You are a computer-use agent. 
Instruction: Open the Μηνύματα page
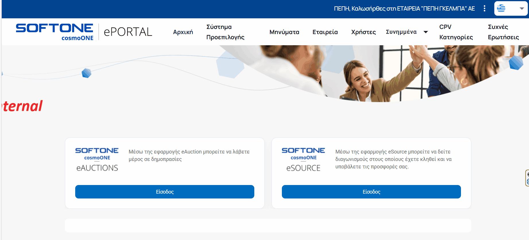[284, 32]
